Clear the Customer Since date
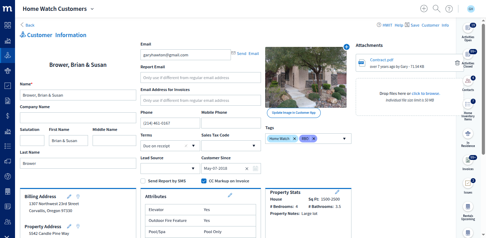Viewport: 486px width, 238px height. pos(247,169)
